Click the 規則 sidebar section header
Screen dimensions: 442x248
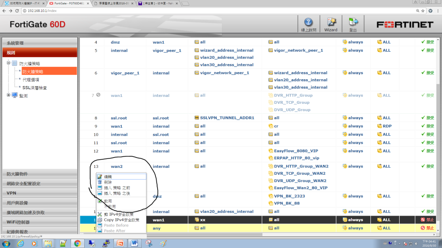coord(40,53)
